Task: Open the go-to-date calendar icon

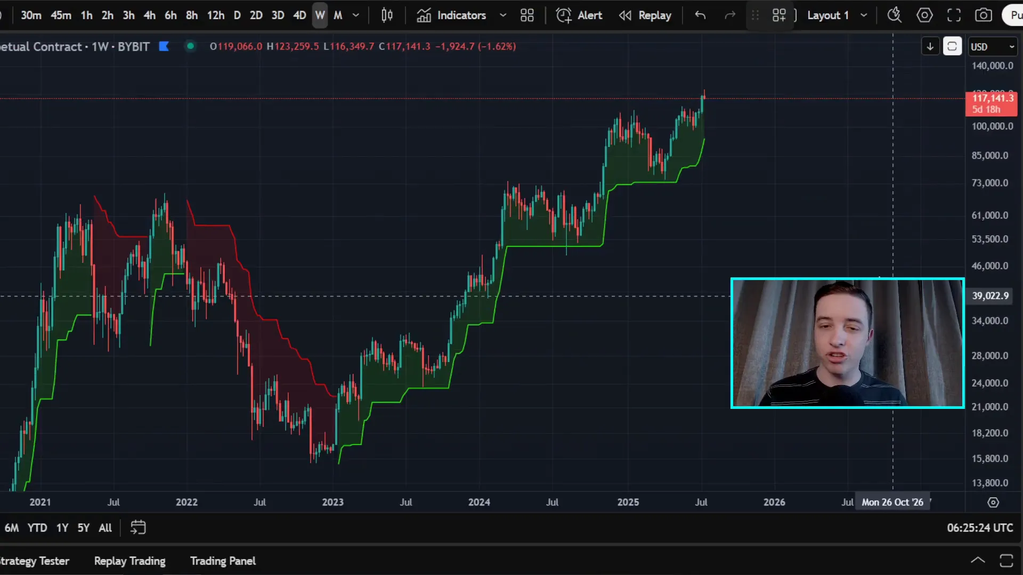Action: pos(138,528)
